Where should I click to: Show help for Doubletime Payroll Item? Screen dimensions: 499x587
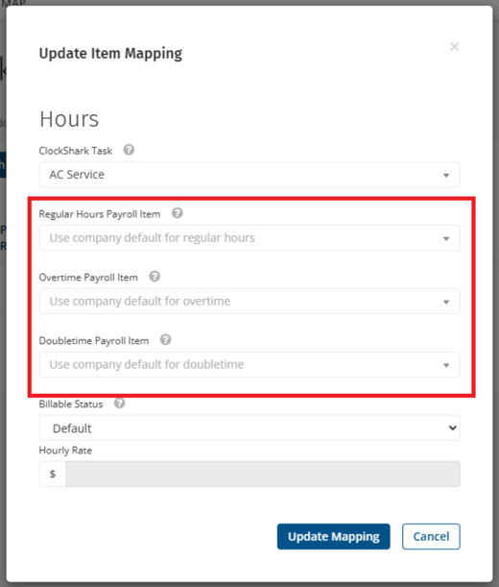point(165,340)
